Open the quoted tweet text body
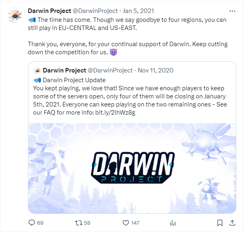This screenshot has height=232, width=244. click(x=130, y=96)
